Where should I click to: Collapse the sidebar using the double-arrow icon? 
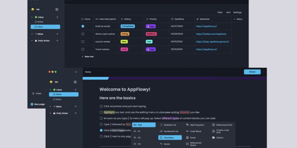(76, 72)
